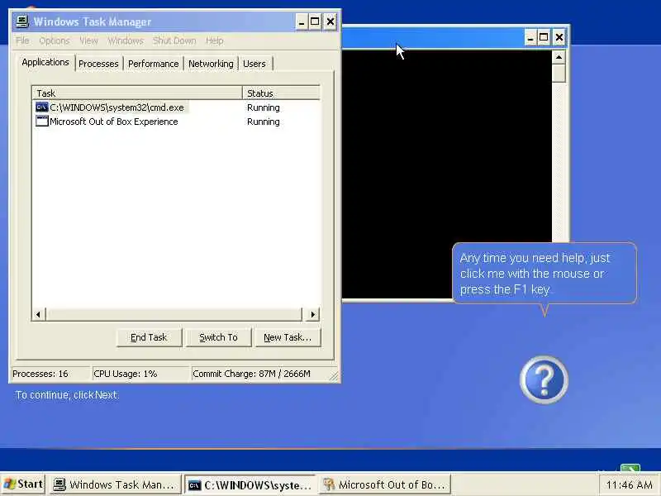Minimize the Task Manager window

click(302, 21)
